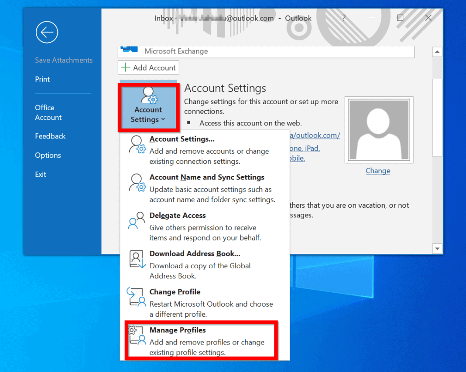This screenshot has height=372, width=466.
Task: Click Print in the sidebar
Action: (x=42, y=79)
